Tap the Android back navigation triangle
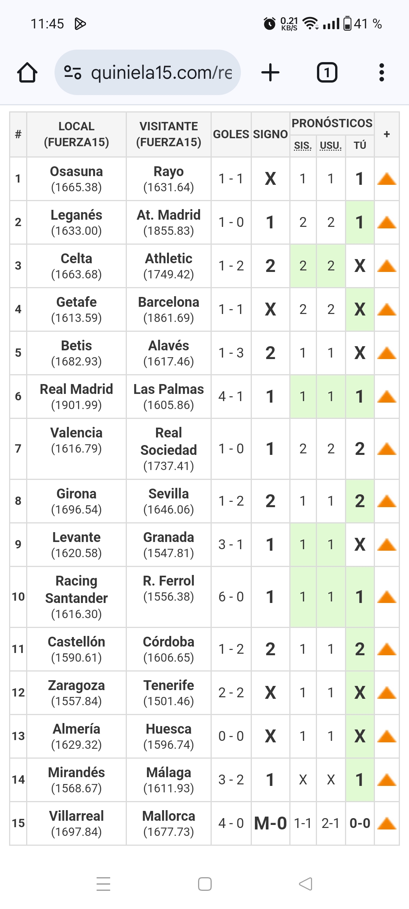The height and width of the screenshot is (909, 409). coord(306,884)
